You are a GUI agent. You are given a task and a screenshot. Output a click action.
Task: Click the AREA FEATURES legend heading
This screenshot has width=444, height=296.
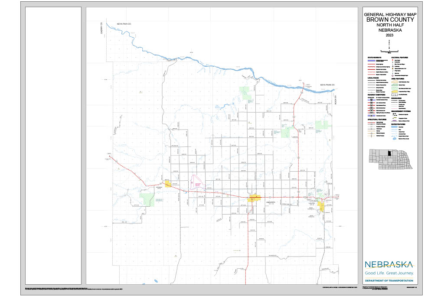click(398, 79)
